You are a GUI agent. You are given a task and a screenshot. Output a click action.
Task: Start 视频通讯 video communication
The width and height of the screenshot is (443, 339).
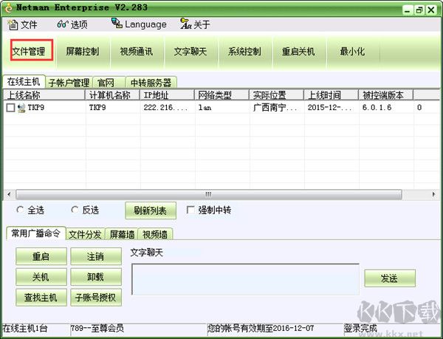click(137, 52)
